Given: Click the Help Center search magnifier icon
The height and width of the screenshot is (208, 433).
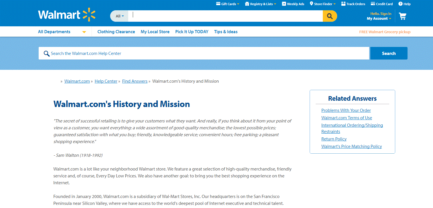Looking at the screenshot, I should [47, 54].
